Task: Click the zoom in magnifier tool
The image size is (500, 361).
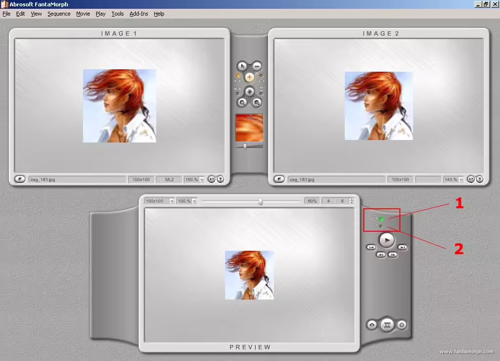Action: pyautogui.click(x=242, y=102)
